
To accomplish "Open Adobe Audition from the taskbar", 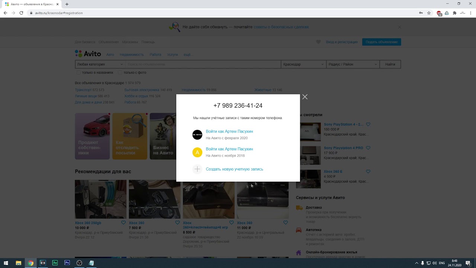I will point(55,263).
